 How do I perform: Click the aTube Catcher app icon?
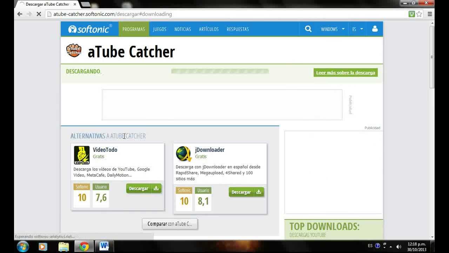coord(74,51)
